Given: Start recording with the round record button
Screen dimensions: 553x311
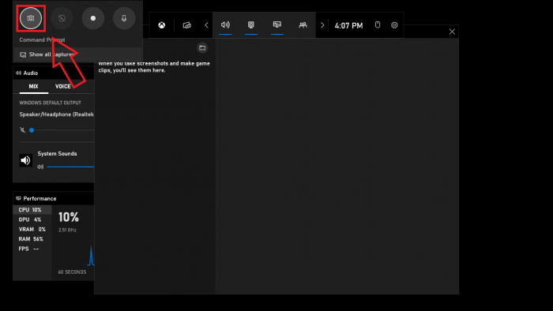Looking at the screenshot, I should pos(93,18).
